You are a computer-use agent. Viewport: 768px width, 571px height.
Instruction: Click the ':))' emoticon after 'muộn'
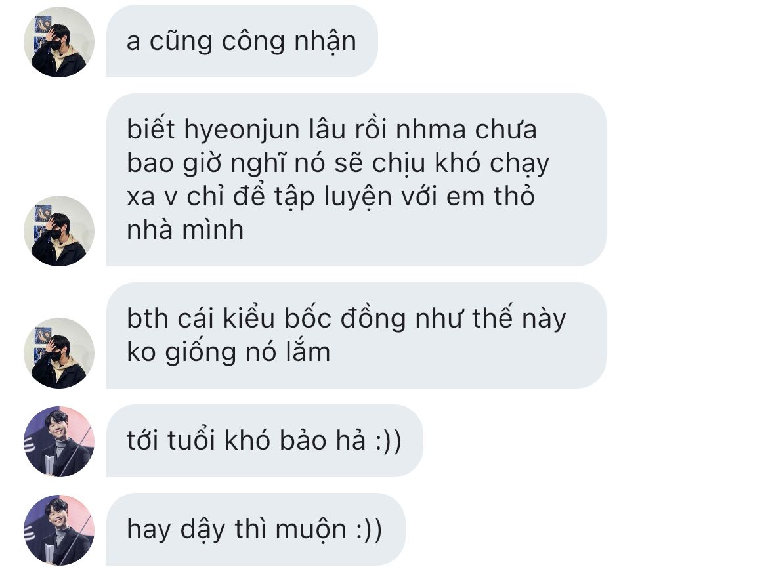[x=370, y=529]
